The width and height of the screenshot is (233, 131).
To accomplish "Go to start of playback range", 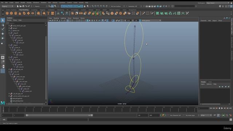I will tap(211, 108).
